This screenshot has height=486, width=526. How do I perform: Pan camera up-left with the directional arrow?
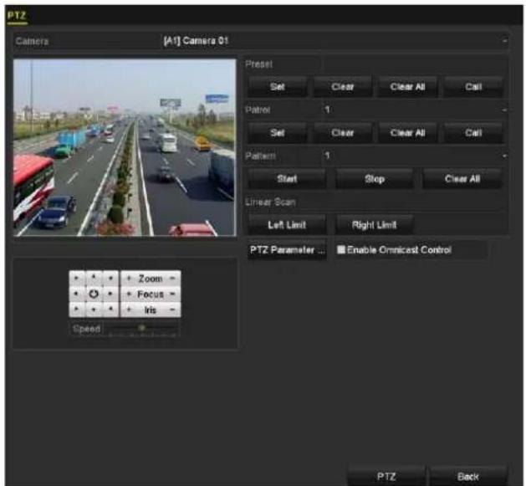77,279
